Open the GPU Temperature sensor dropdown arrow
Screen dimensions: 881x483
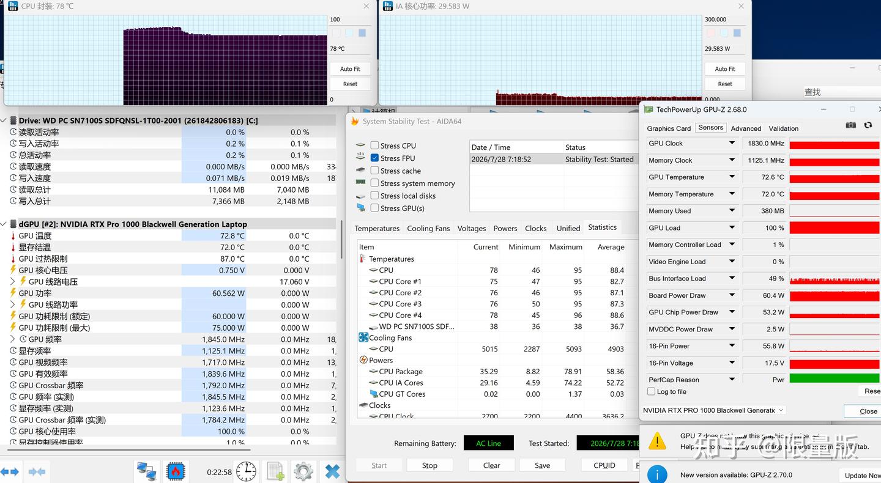coord(732,177)
